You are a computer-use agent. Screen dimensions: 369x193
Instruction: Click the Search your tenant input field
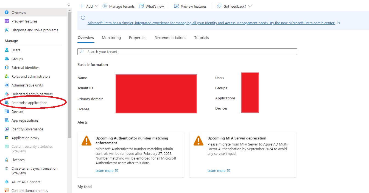tap(187, 52)
